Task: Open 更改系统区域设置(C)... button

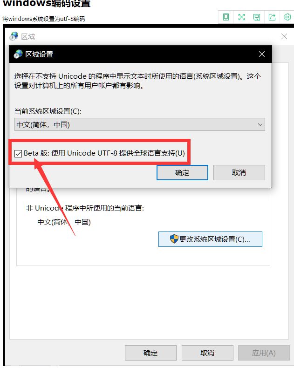Action: click(210, 239)
